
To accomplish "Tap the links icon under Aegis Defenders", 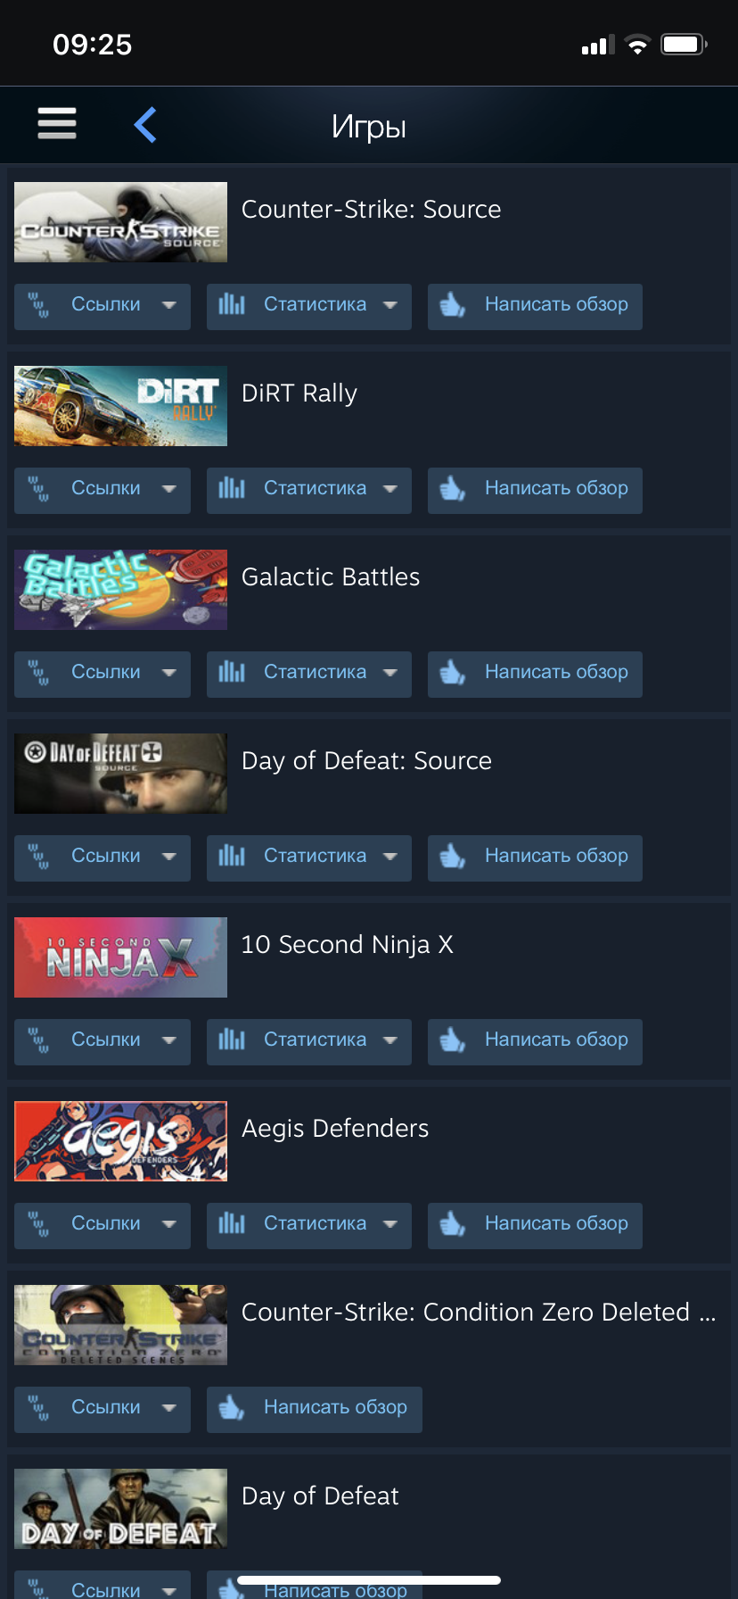I will click(38, 1223).
